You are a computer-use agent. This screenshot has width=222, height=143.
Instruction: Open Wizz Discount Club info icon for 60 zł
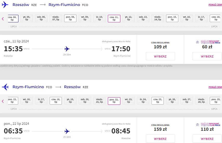[x=197, y=42]
